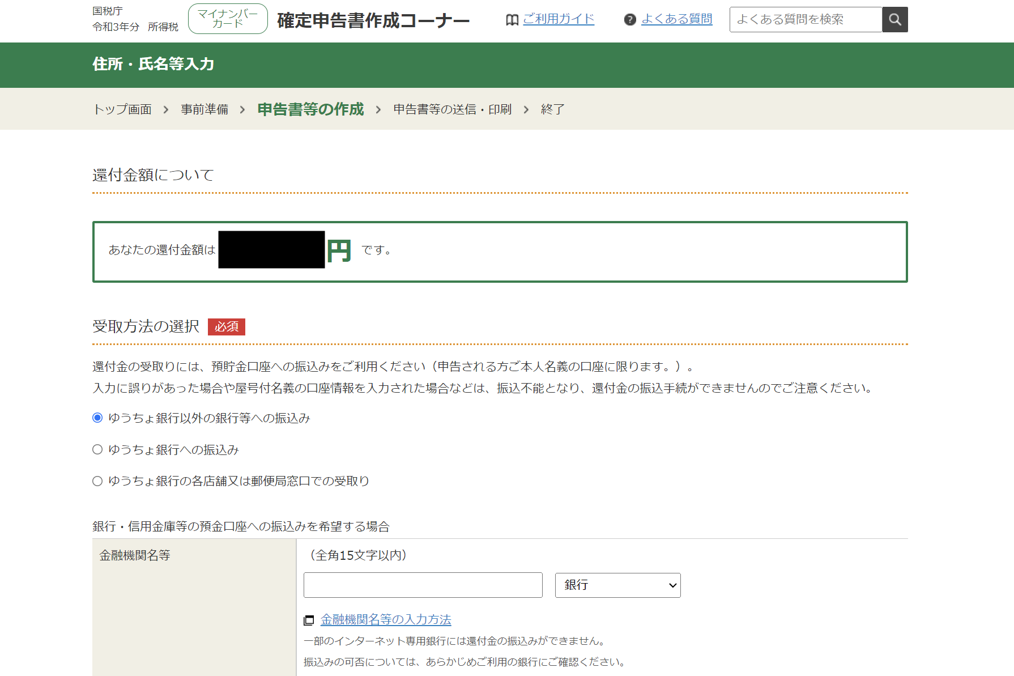Click the 国税庁 label in the header
The image size is (1014, 676).
108,11
